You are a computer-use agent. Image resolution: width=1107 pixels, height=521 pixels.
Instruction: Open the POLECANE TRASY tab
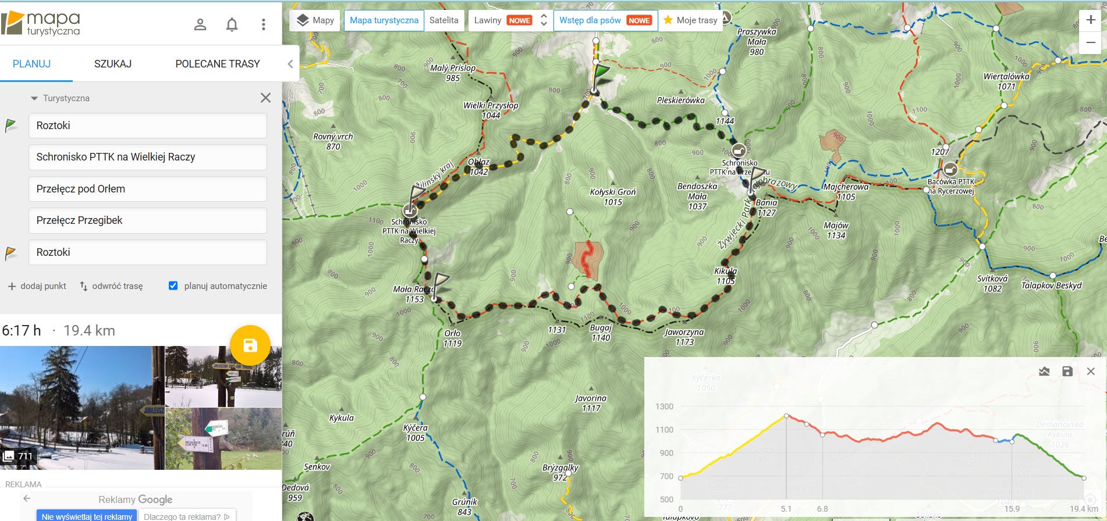tap(218, 64)
